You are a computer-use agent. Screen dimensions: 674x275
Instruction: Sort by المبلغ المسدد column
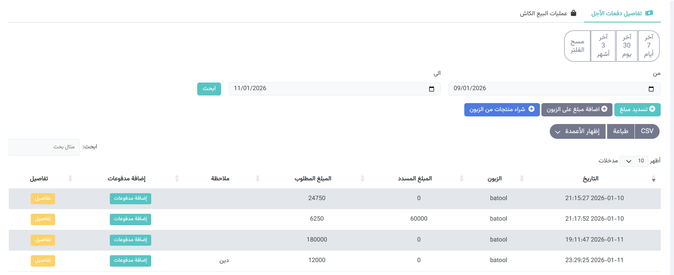point(415,178)
